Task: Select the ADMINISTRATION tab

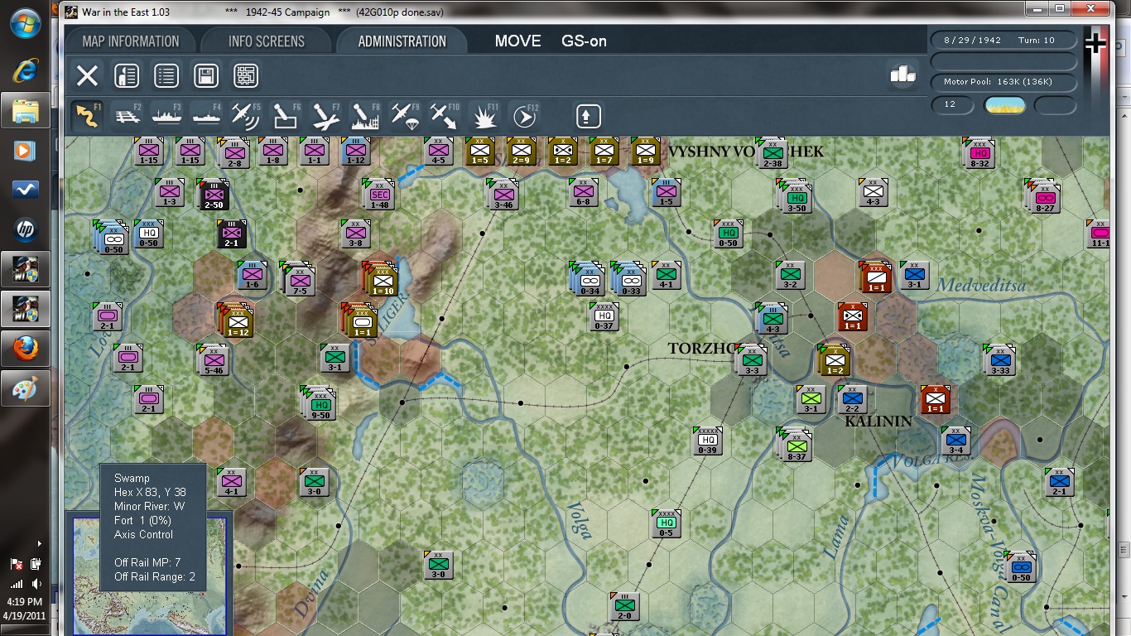Action: [x=402, y=41]
